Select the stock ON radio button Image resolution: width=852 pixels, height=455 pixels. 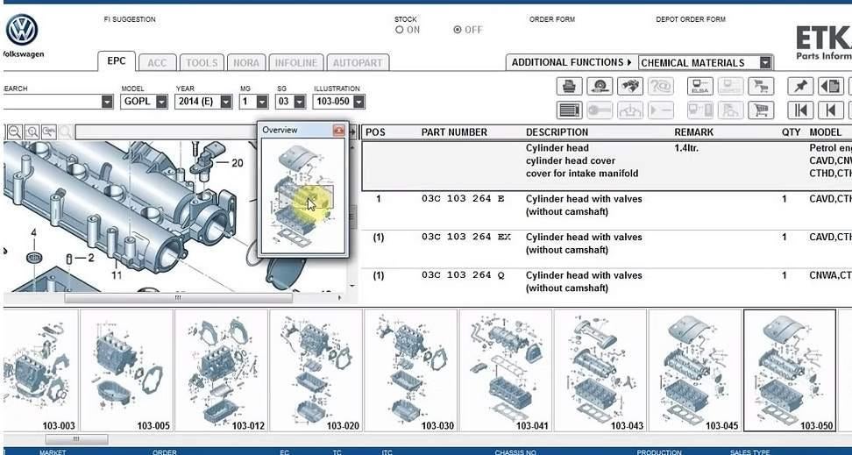coord(400,30)
